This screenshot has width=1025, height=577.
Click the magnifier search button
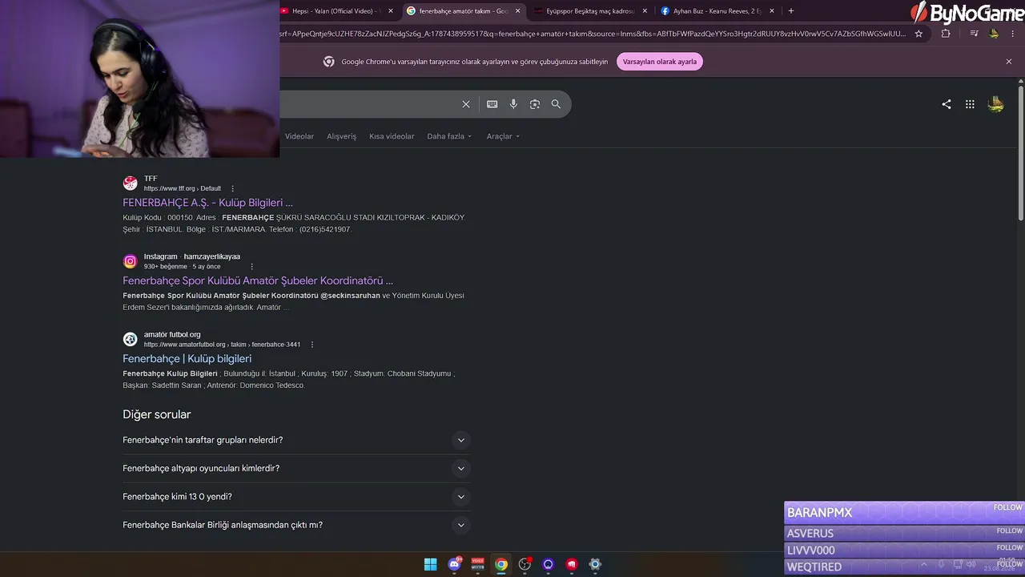coord(556,104)
